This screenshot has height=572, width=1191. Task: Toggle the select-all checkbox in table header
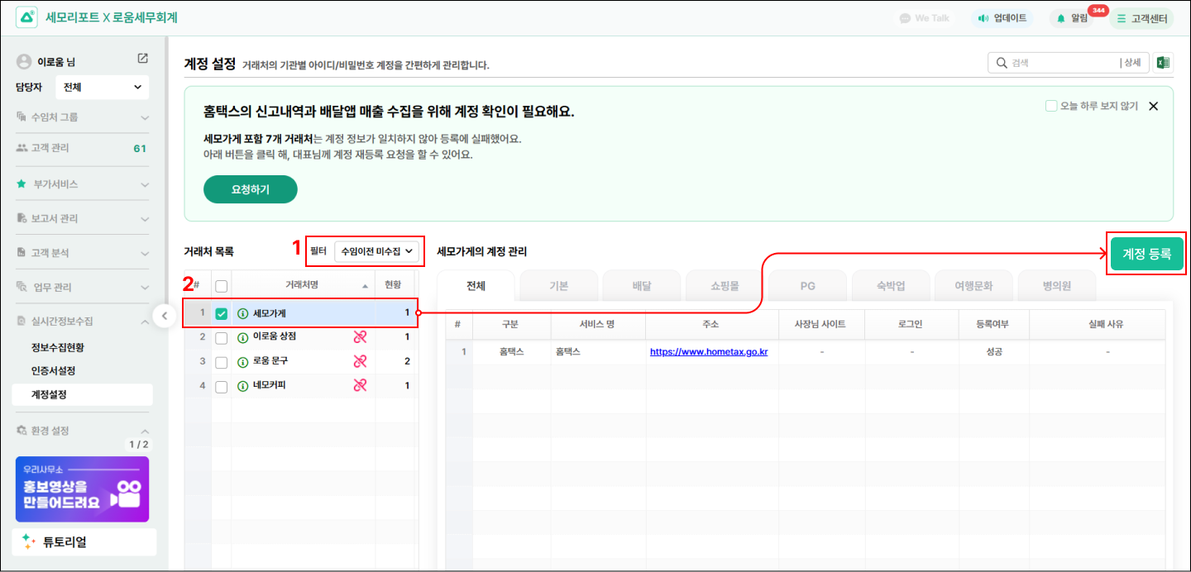(x=221, y=286)
